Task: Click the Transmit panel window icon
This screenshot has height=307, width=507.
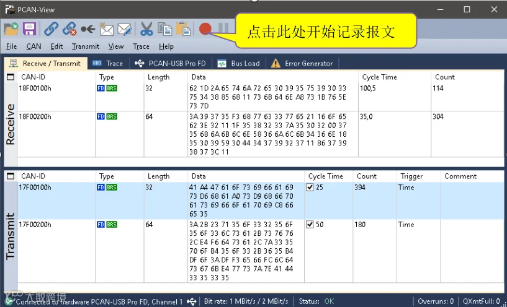Action: [11, 176]
